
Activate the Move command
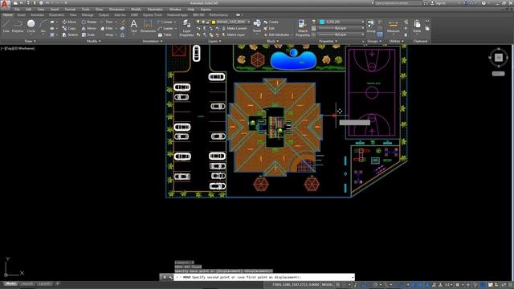69,22
